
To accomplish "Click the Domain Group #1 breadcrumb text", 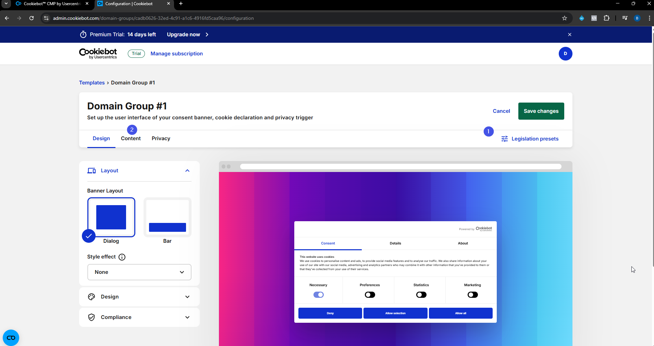I will [x=133, y=83].
